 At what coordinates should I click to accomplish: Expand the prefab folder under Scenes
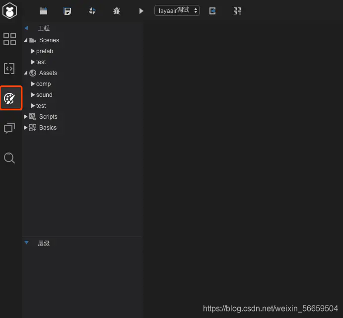pyautogui.click(x=33, y=51)
